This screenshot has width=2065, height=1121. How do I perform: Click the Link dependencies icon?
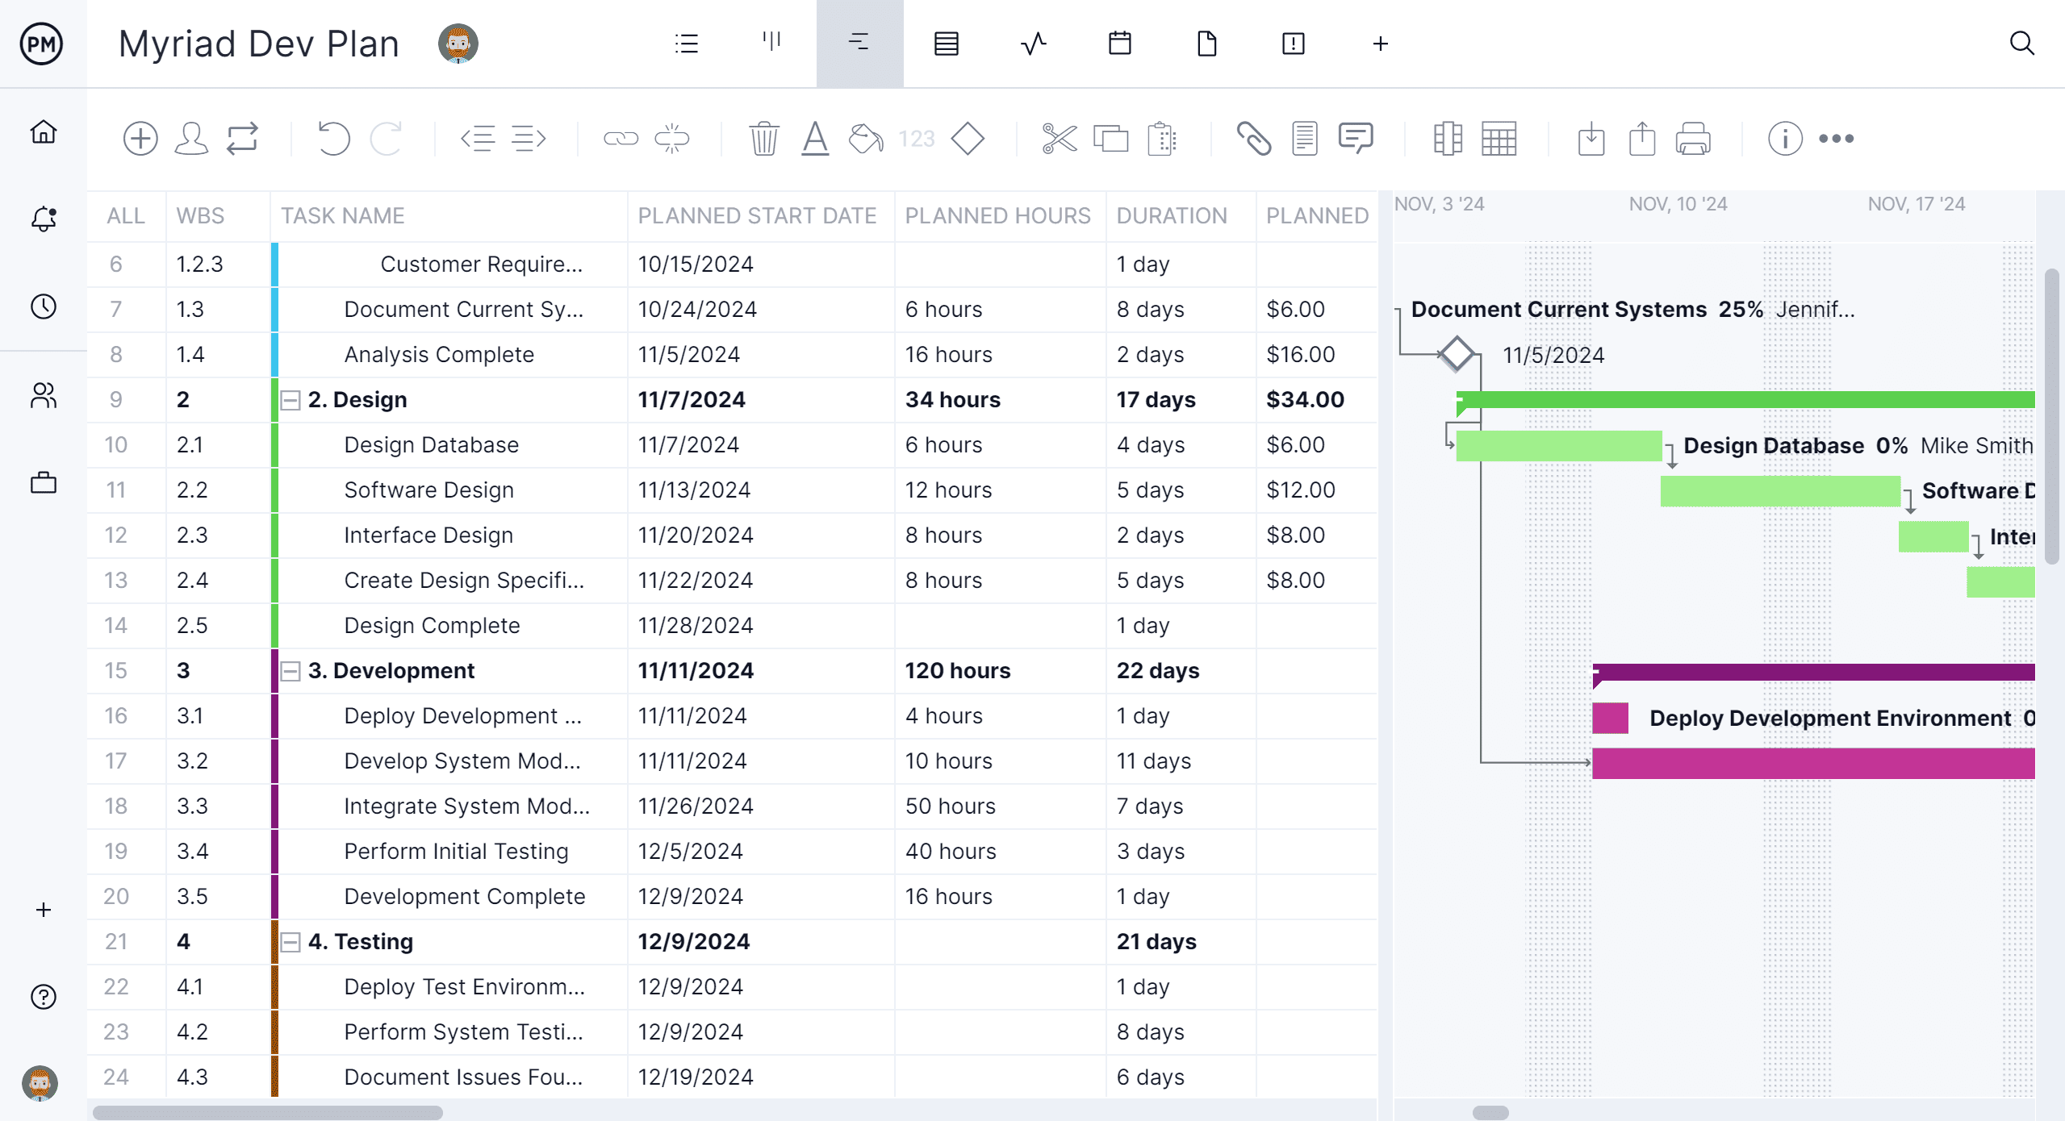point(619,138)
